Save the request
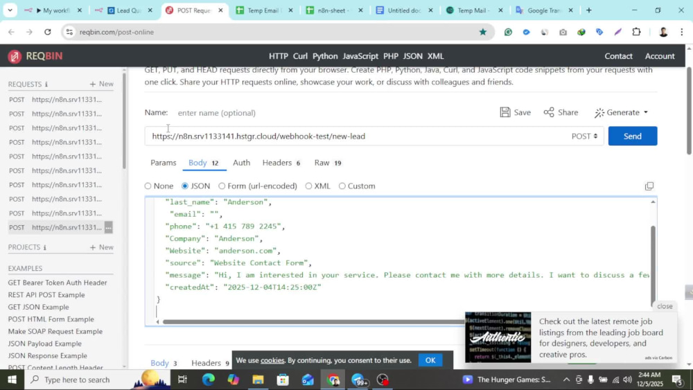The image size is (693, 390). [516, 112]
